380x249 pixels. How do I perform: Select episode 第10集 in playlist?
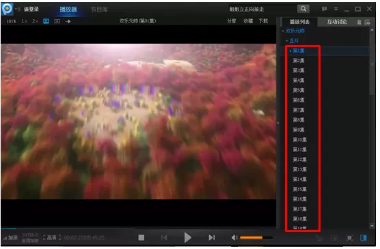pos(300,140)
